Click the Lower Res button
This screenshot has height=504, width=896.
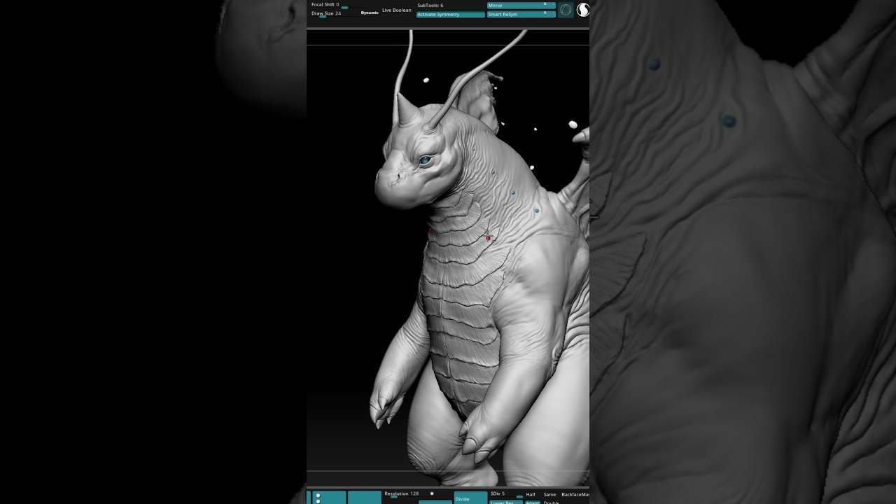coord(506,502)
